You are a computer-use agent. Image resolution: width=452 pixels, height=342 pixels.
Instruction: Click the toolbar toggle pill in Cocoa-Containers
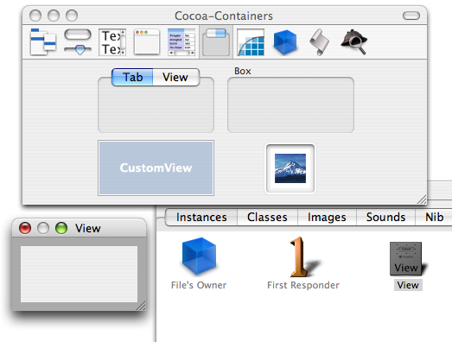411,16
